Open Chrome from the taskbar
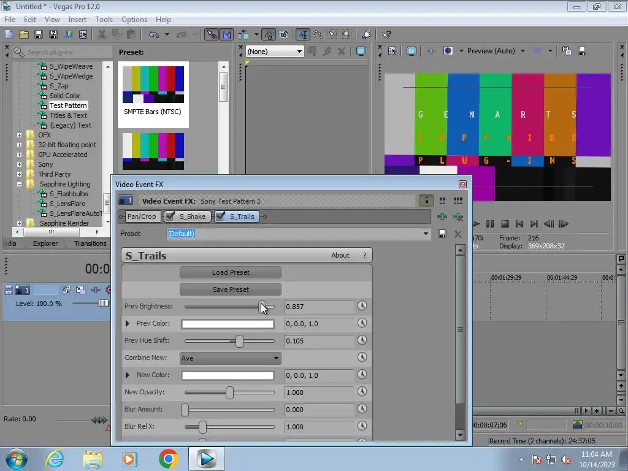 (168, 459)
